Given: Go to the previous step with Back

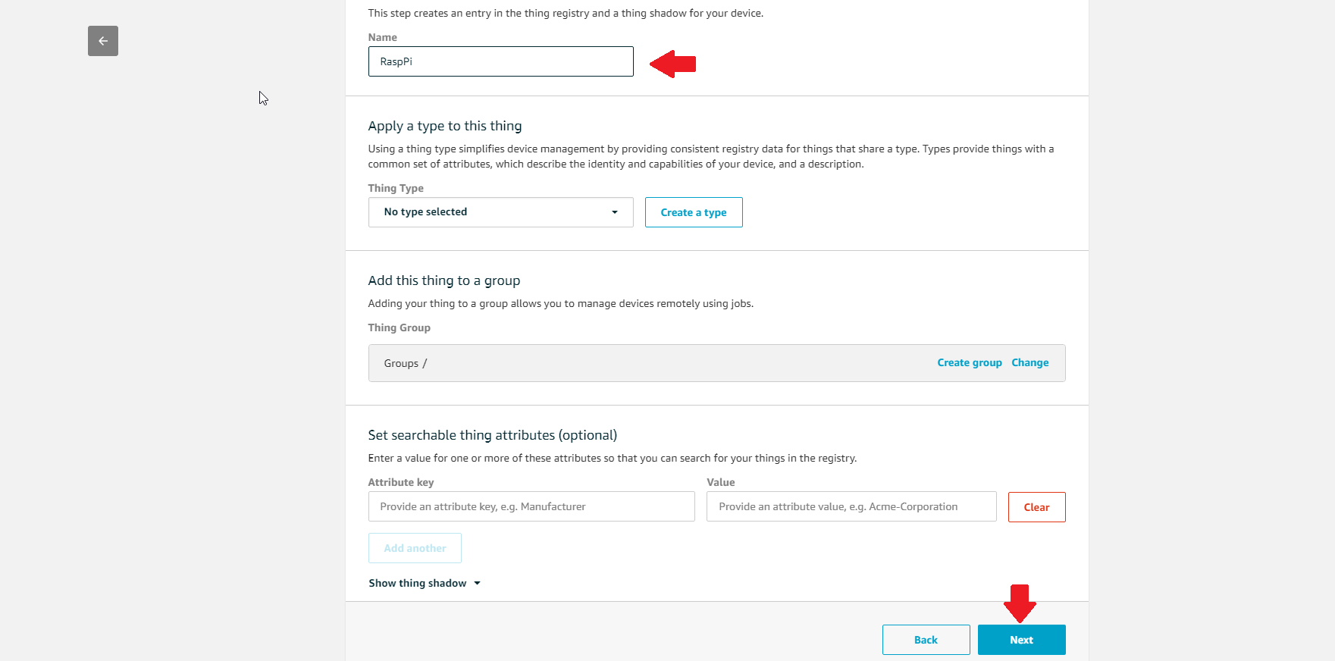Looking at the screenshot, I should coord(926,640).
